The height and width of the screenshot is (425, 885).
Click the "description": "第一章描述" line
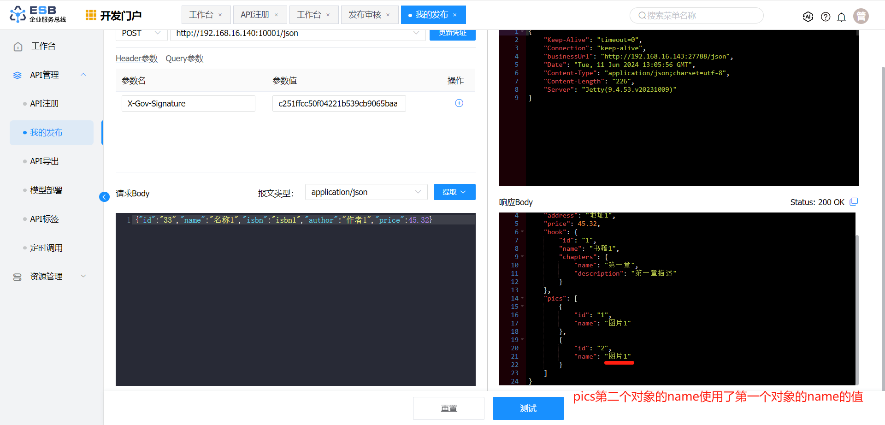[625, 274]
